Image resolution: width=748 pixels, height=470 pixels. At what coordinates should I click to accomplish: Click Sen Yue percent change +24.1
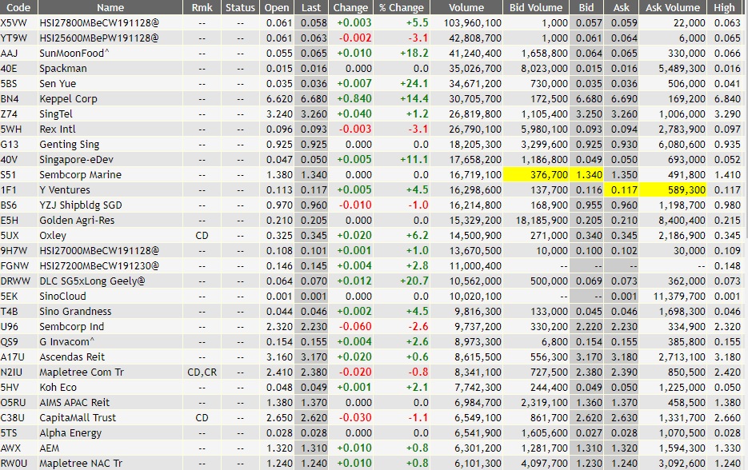414,84
